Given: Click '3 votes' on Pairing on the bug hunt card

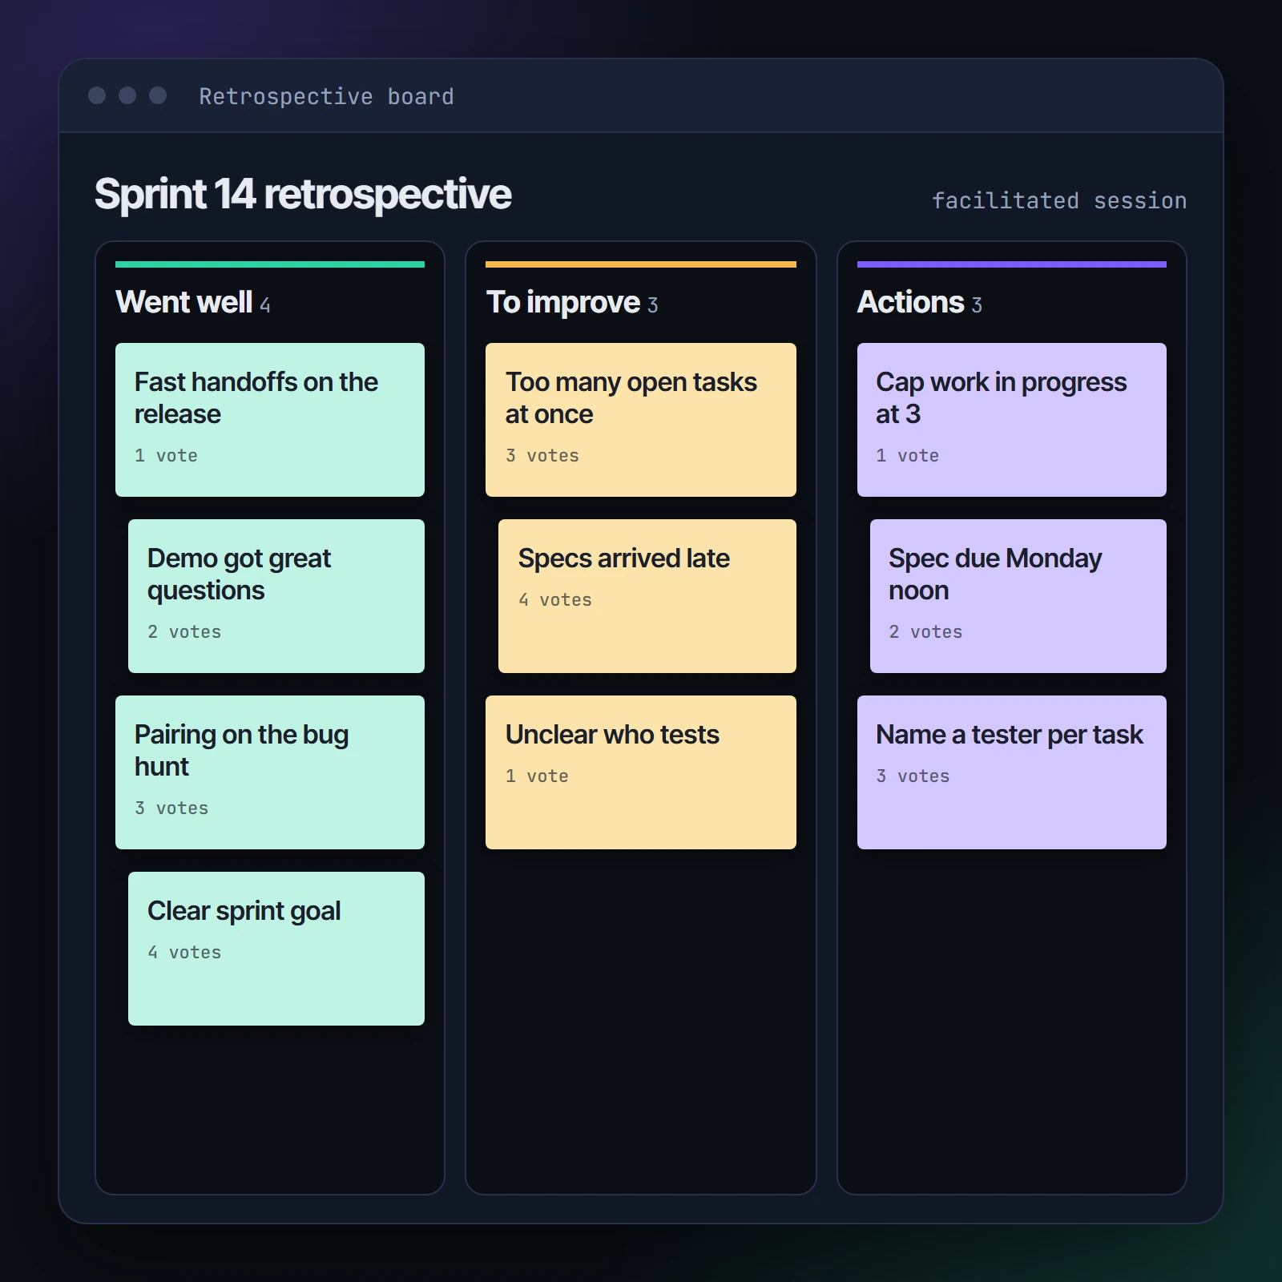Looking at the screenshot, I should tap(171, 808).
